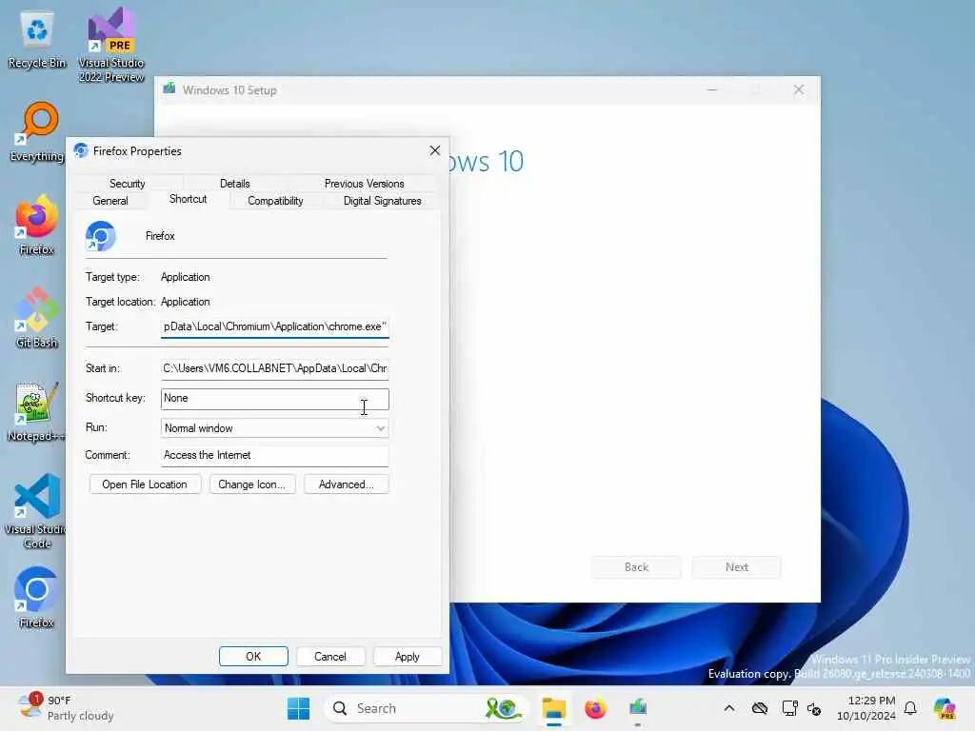This screenshot has height=731, width=975.
Task: Open the clock showing 12:29 PM
Action: 866,708
